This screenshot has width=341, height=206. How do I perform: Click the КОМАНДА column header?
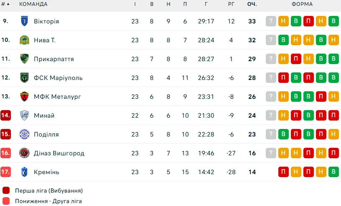[x=33, y=4]
